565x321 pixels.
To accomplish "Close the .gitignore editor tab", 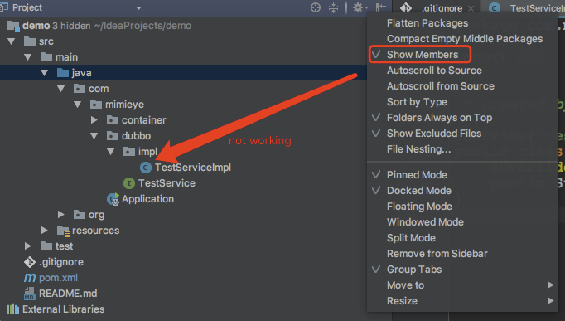I will (x=471, y=8).
